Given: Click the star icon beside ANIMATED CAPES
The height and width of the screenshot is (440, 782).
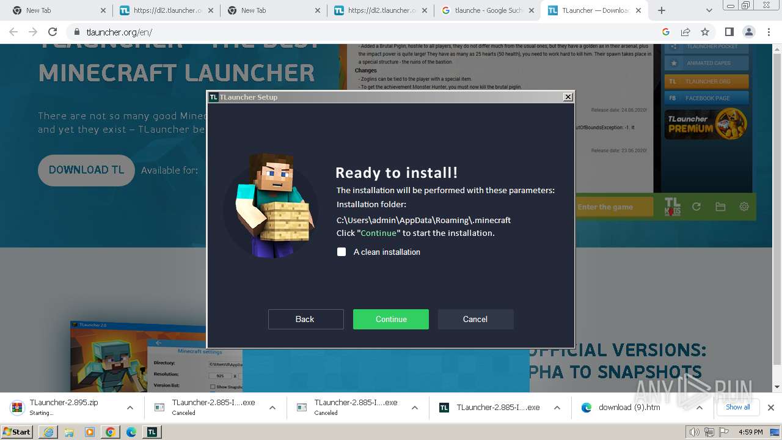Looking at the screenshot, I should [x=673, y=63].
